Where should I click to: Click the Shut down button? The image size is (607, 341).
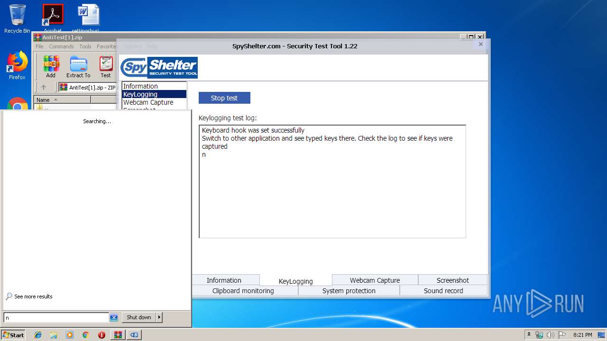pyautogui.click(x=139, y=317)
